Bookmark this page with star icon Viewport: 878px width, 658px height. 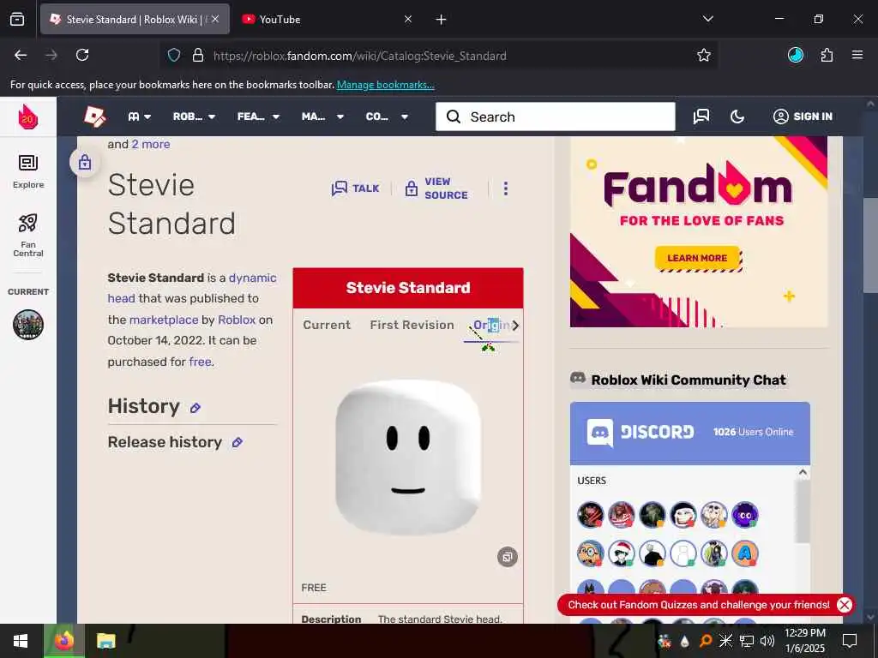pyautogui.click(x=704, y=55)
